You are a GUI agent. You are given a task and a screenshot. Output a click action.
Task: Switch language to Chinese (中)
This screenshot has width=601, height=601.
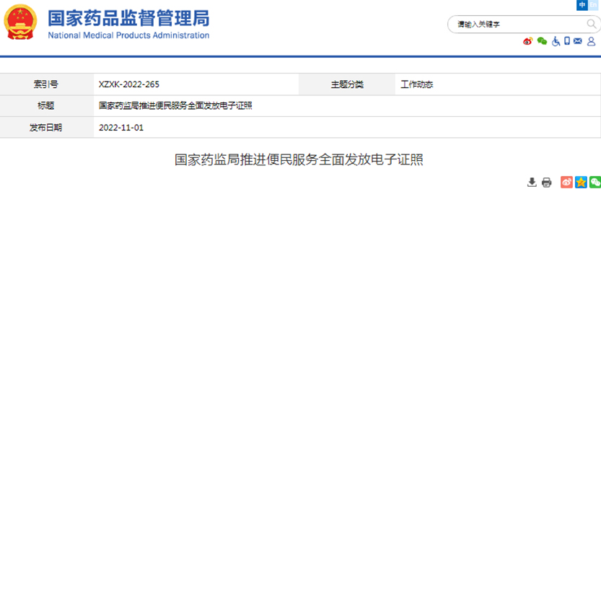[x=582, y=5]
